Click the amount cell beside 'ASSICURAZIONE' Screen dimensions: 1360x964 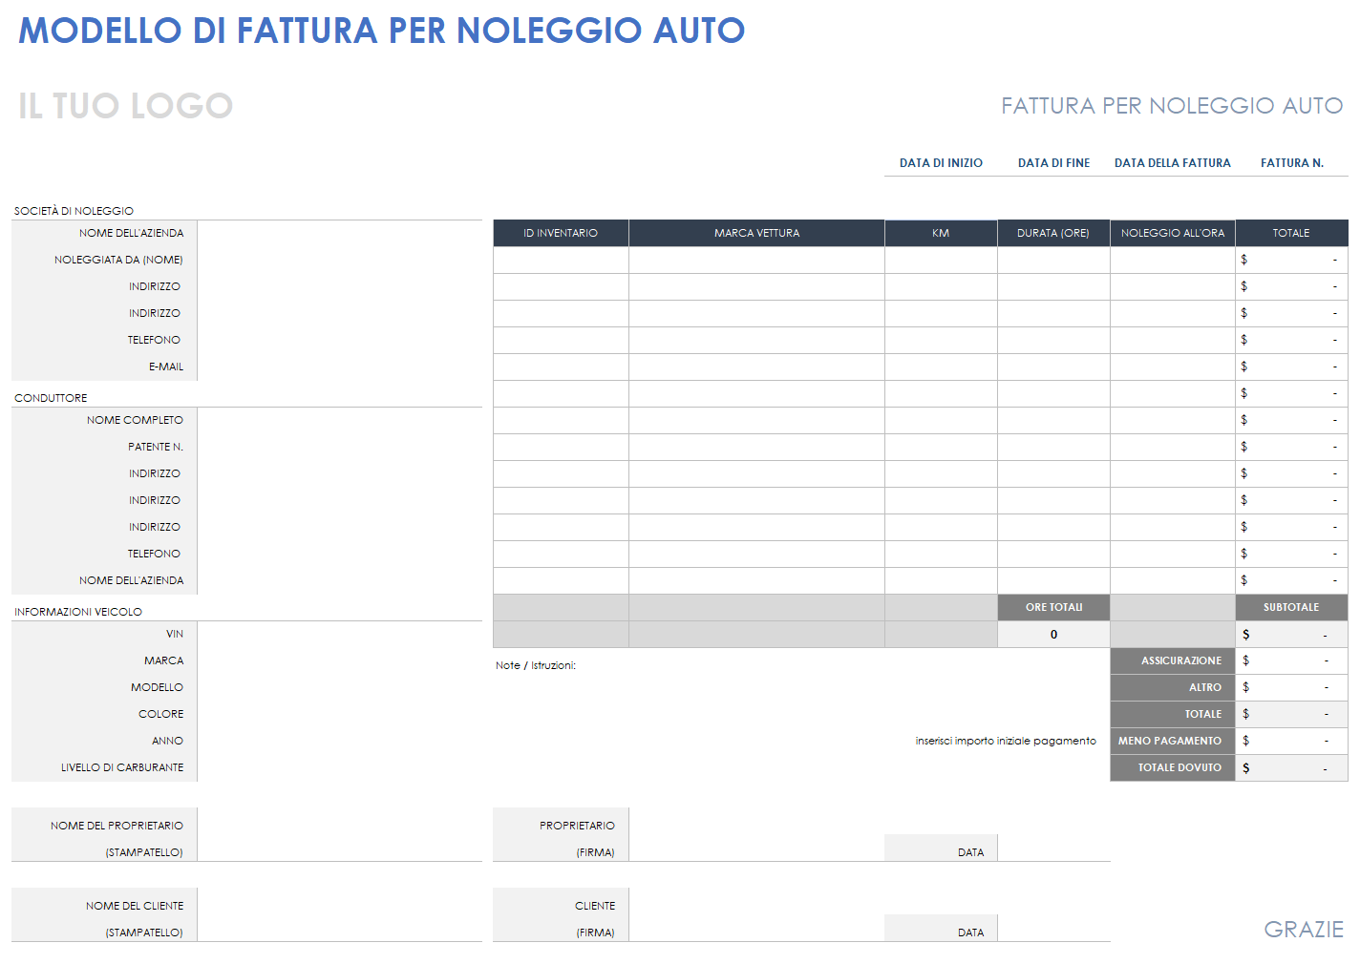pyautogui.click(x=1291, y=660)
